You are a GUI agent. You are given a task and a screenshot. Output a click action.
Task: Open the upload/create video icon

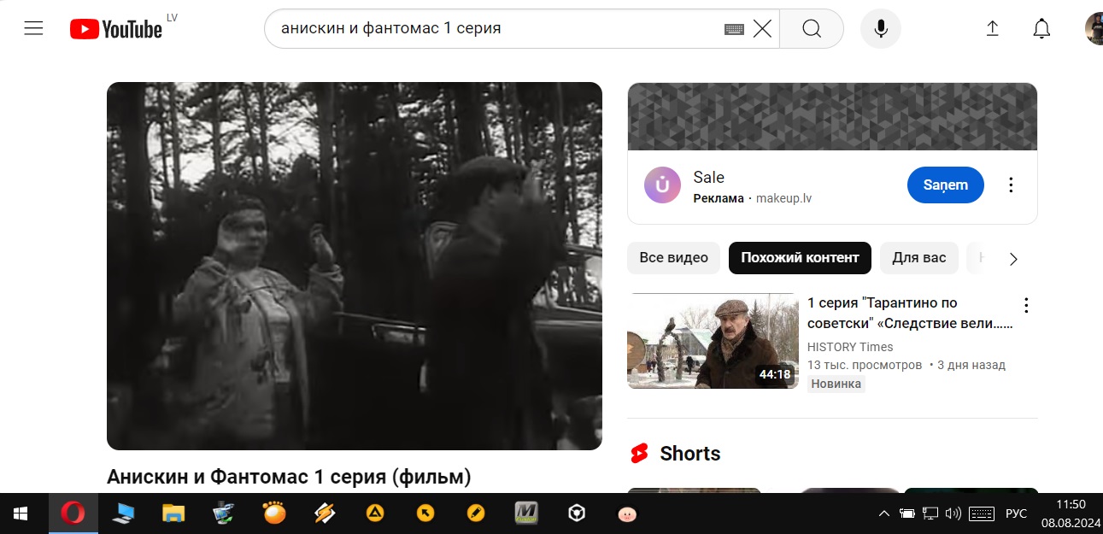coord(993,29)
